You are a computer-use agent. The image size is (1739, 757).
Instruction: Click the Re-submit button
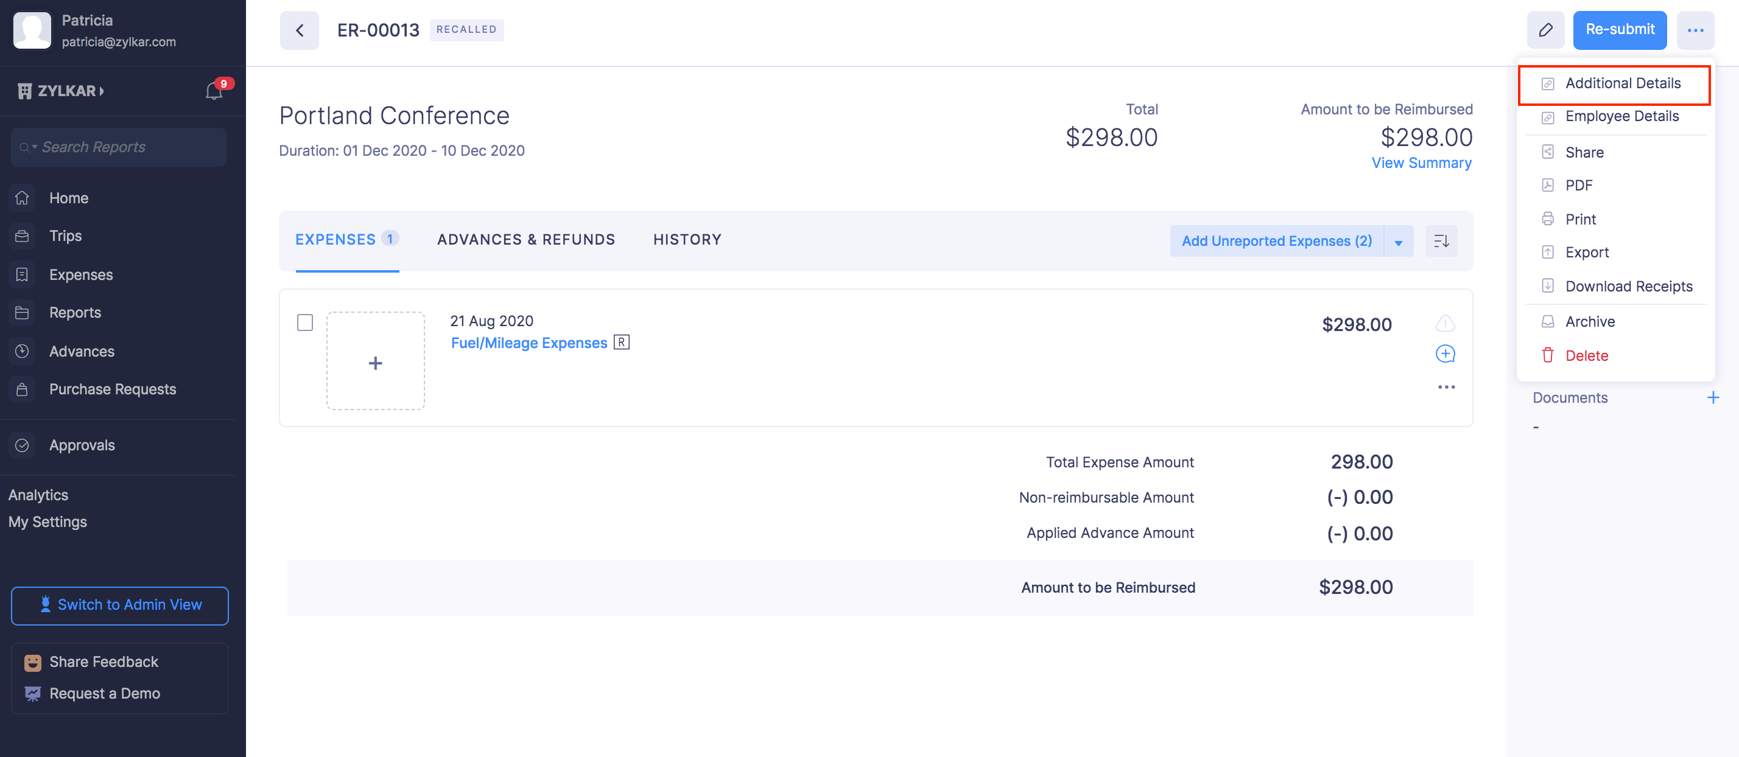pos(1619,30)
